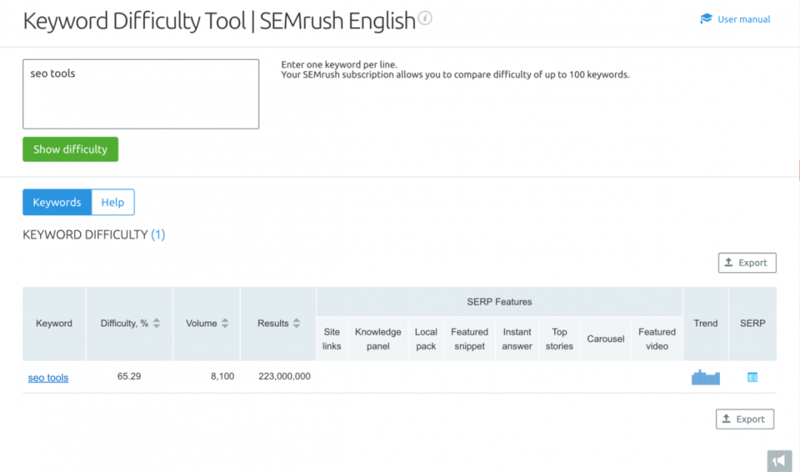Screen dimensions: 800x472
Task: View SERP source icon for seo tools
Action: pos(753,377)
